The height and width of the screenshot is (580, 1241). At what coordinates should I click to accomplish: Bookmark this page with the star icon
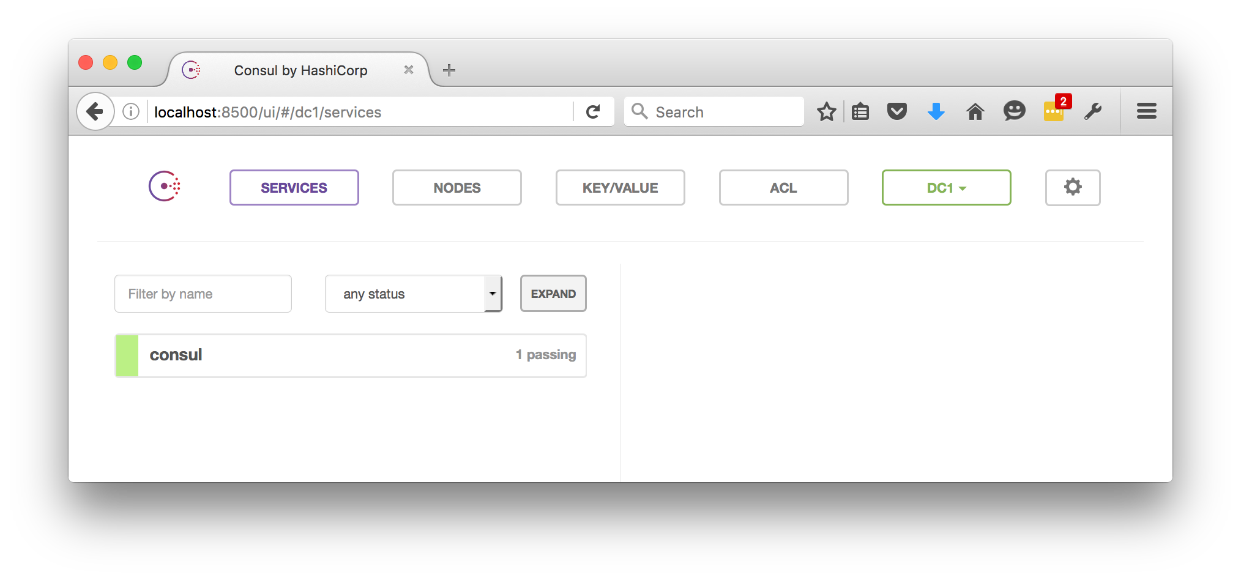tap(826, 112)
